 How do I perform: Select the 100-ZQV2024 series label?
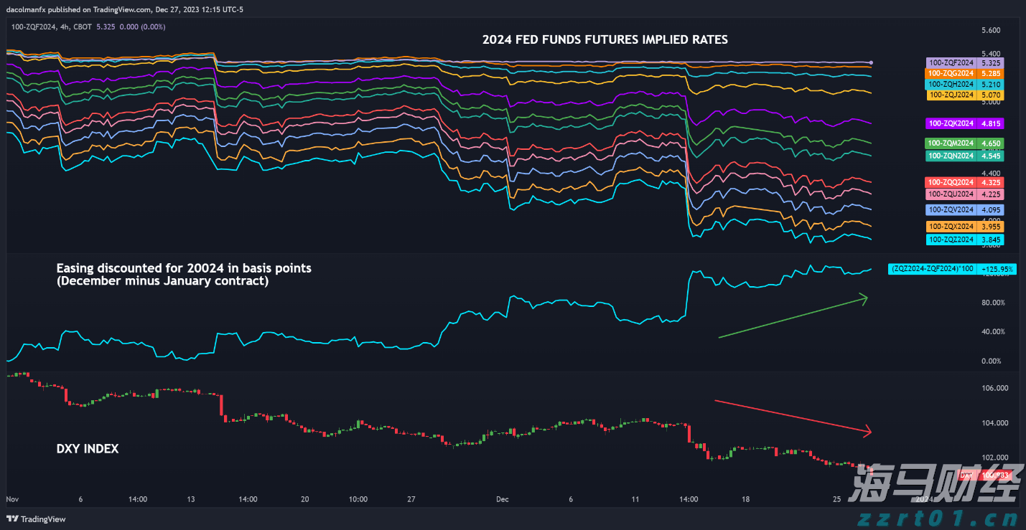(x=966, y=210)
